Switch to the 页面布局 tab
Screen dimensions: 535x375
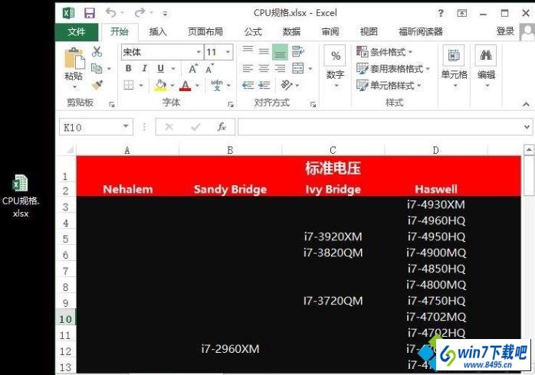click(205, 32)
